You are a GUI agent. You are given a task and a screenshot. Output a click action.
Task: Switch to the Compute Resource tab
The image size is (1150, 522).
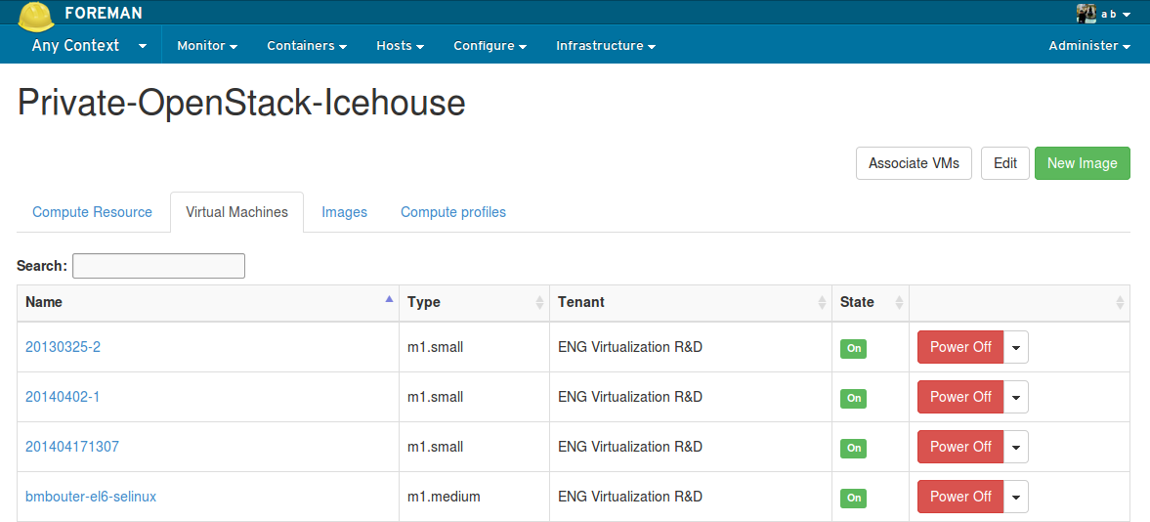click(93, 212)
